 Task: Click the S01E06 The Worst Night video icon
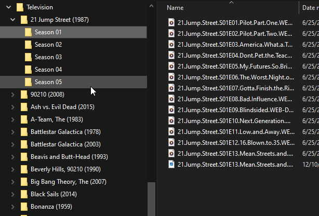[171, 77]
